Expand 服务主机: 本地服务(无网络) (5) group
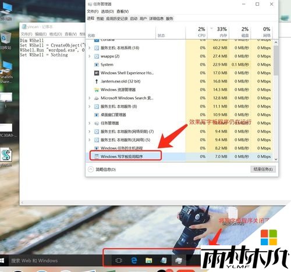Image resolution: width=291 pixels, height=272 pixels. (x=90, y=140)
